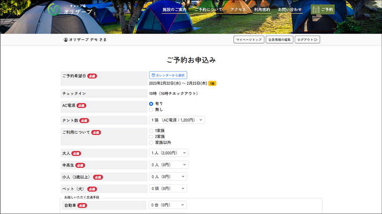Click the マイページトップ button
382x214 pixels.
click(249, 40)
